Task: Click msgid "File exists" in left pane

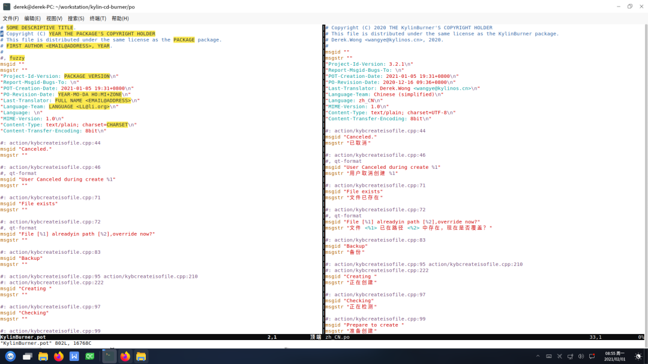Action: pos(29,204)
